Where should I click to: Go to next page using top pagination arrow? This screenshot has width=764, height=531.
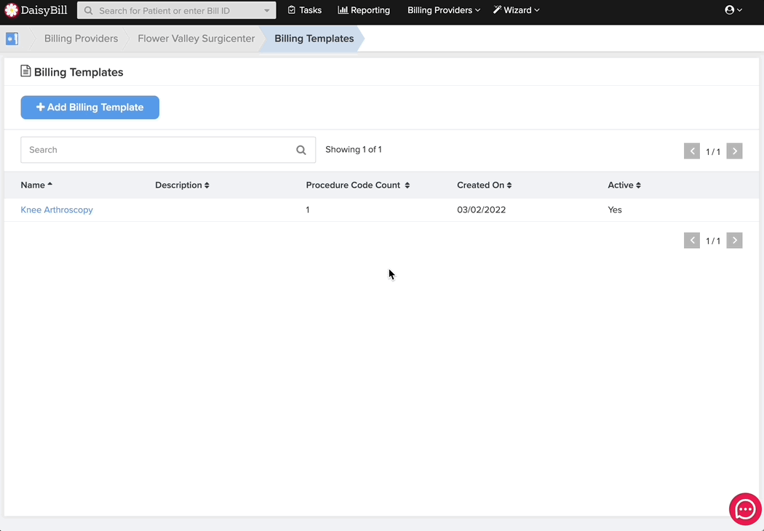coord(734,151)
